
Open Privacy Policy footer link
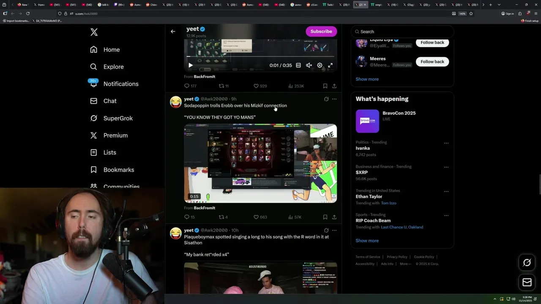[397, 257]
